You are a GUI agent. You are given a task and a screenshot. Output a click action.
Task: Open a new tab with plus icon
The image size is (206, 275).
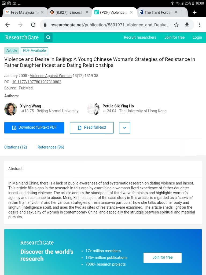point(194,12)
